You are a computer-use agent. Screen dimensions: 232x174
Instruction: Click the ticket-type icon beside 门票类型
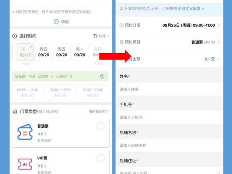15,112
